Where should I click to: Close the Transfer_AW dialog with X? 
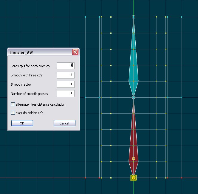pos(75,52)
